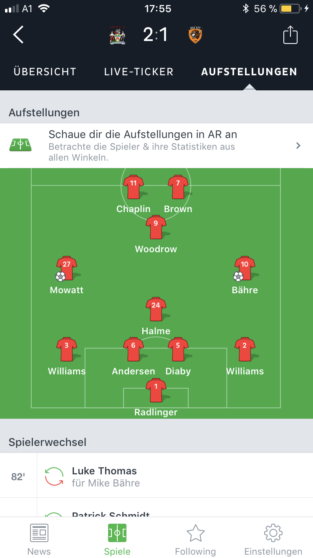Tap the home team crest
Viewport: 313px width, 558px height.
tap(117, 35)
